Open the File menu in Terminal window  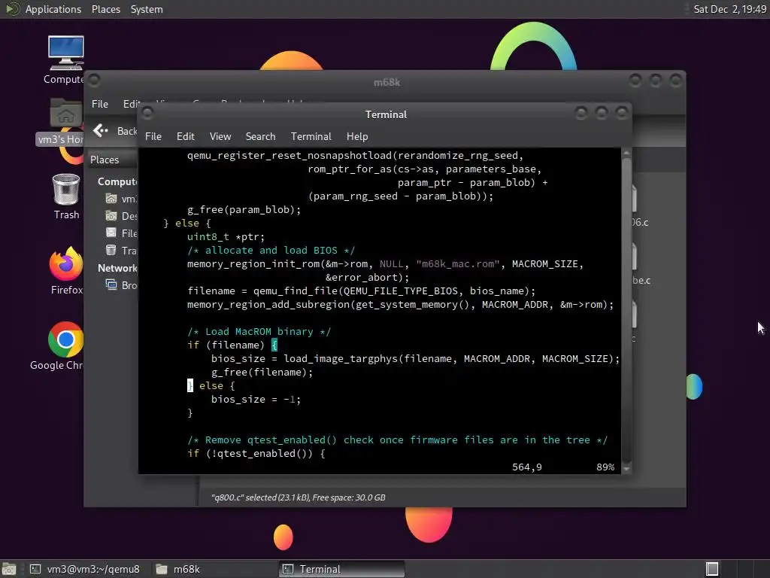153,137
